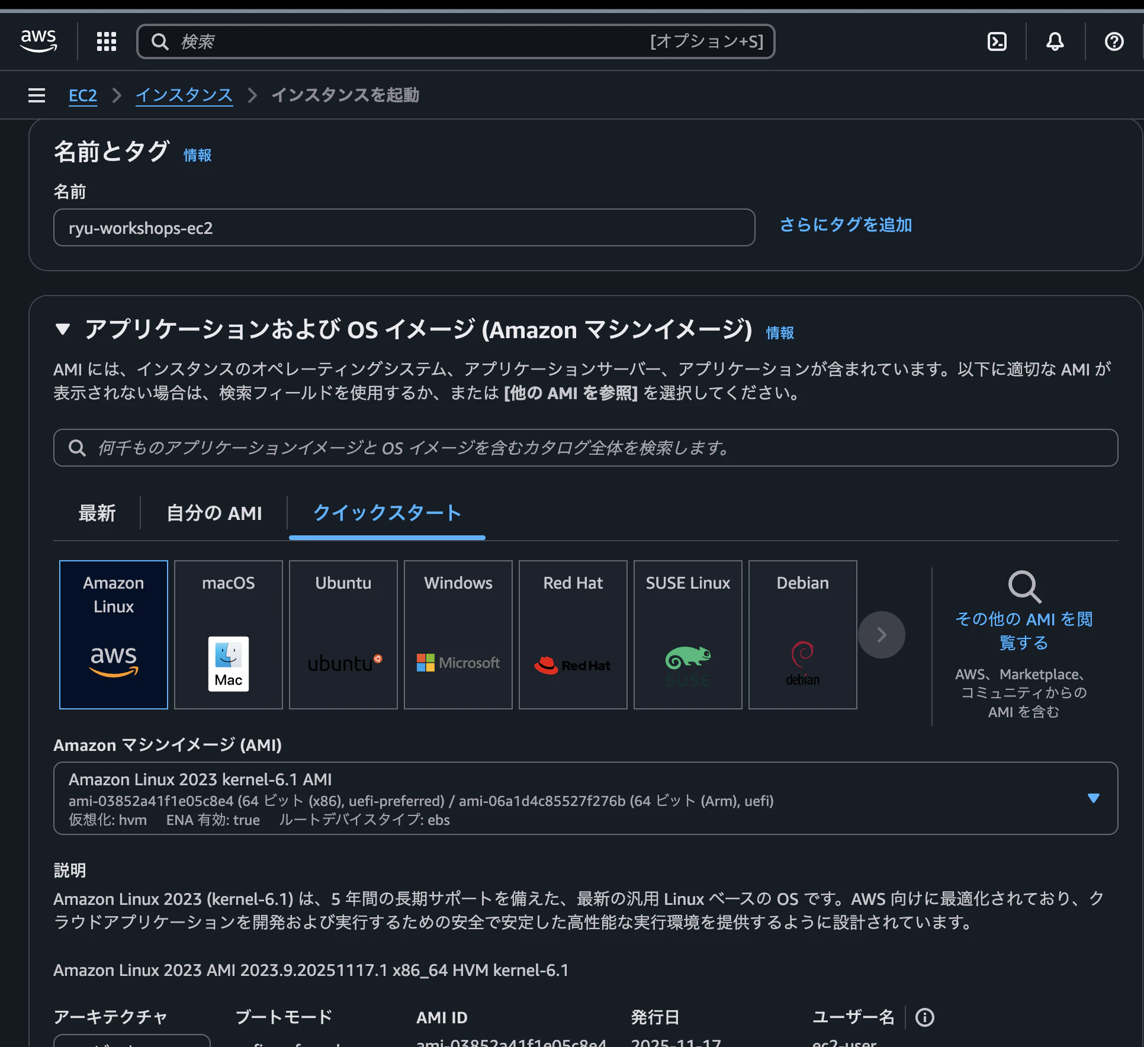
Task: Open the Amazon Machine Image dropdown
Action: click(x=586, y=798)
